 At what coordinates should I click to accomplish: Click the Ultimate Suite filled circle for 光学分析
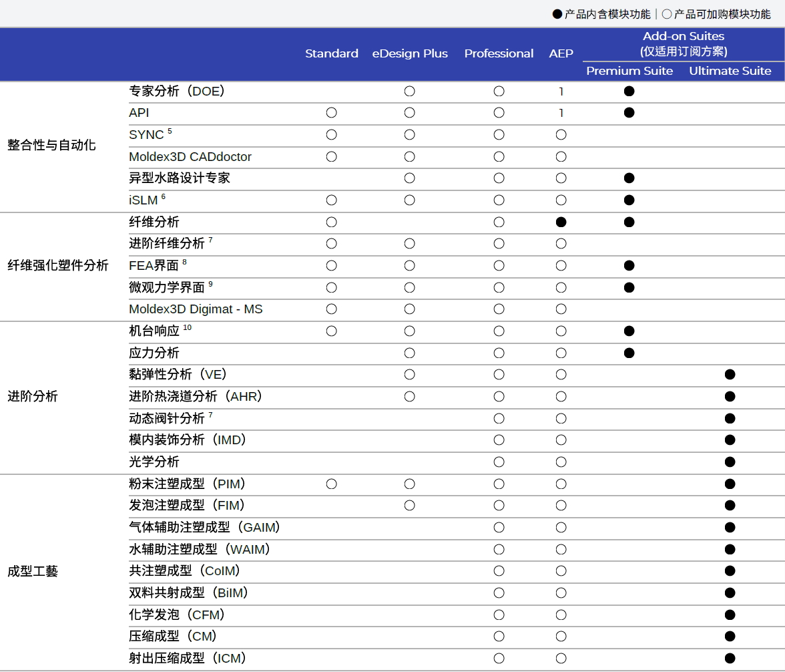point(730,462)
